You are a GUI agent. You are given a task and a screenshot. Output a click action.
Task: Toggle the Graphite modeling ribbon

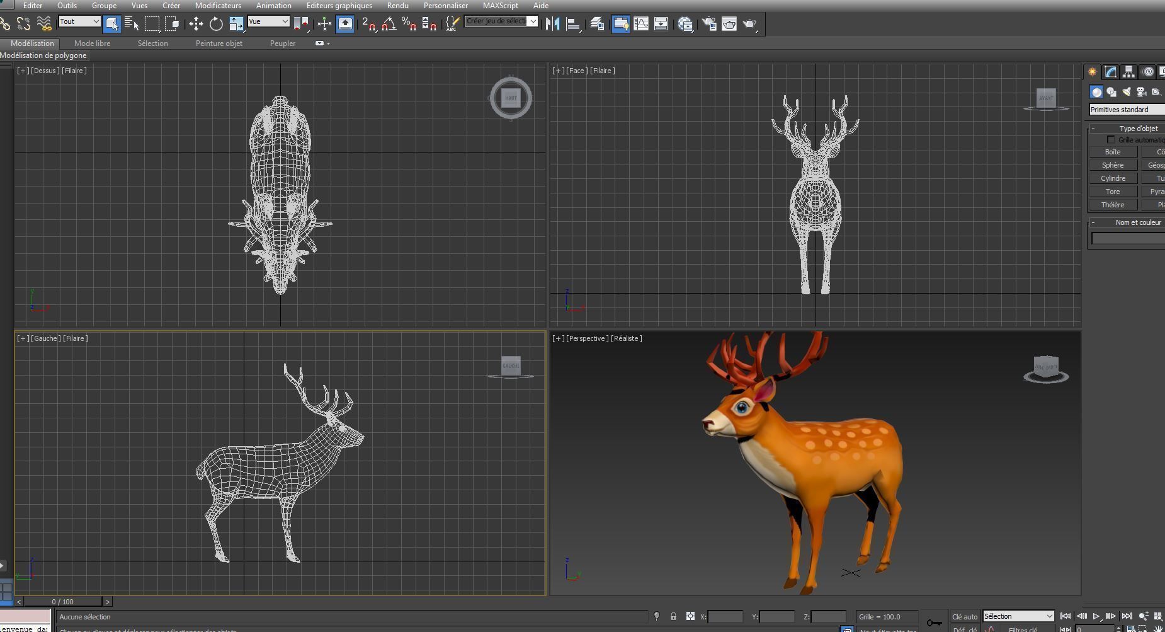click(620, 24)
